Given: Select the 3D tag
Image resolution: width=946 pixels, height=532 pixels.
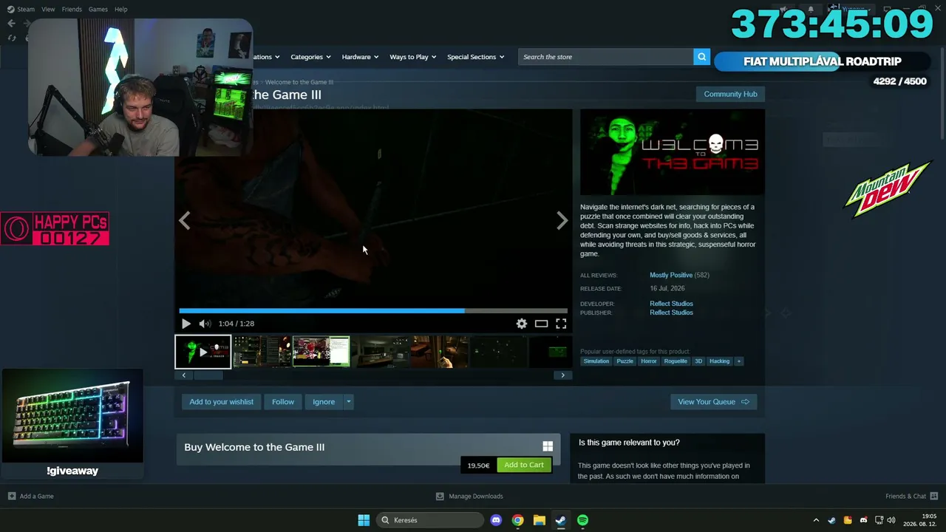Looking at the screenshot, I should coord(698,361).
